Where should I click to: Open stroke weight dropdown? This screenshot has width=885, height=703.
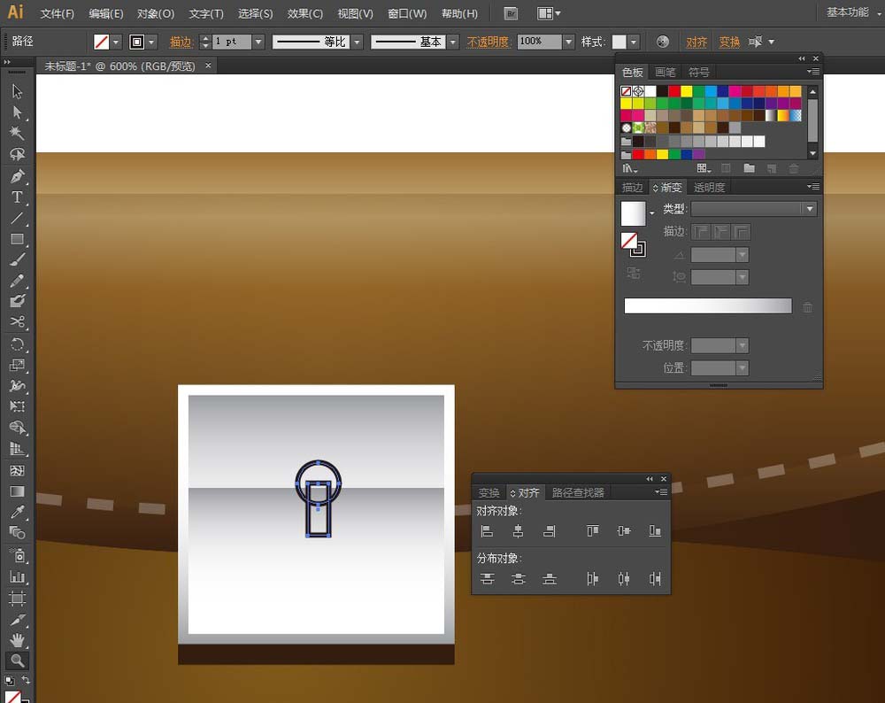tap(258, 42)
